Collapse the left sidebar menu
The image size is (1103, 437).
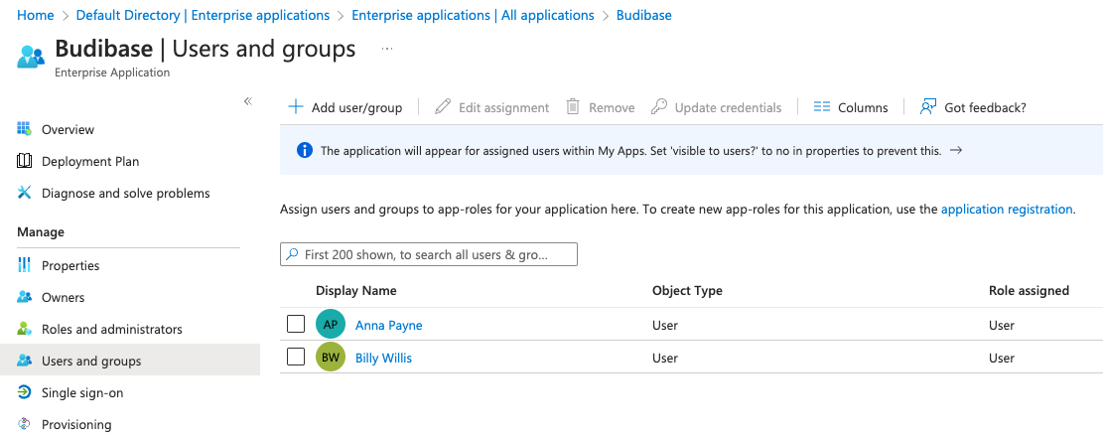248,101
